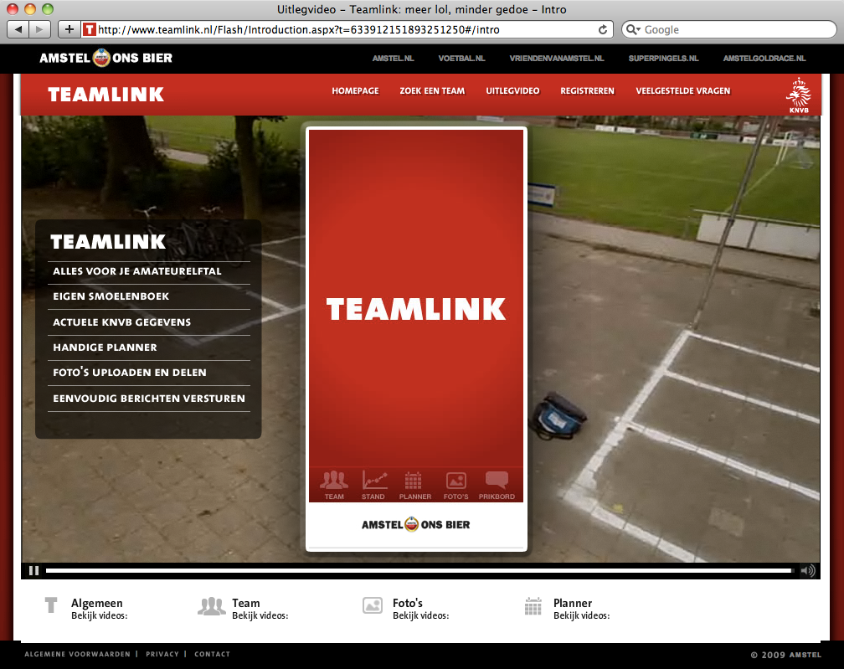Screen dimensions: 844x669
Task: Open the Planner calendar icon in the phone
Action: click(415, 485)
